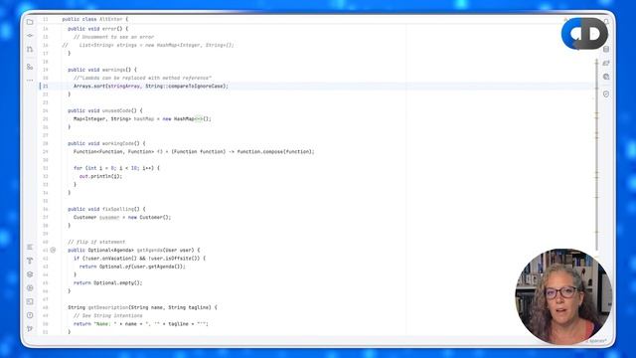Image resolution: width=636 pixels, height=358 pixels.
Task: Open the Pull Requests tool window icon
Action: pos(30,50)
